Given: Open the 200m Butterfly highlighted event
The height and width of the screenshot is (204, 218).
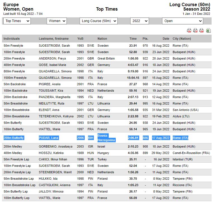Looking at the screenshot, I should point(14,138).
